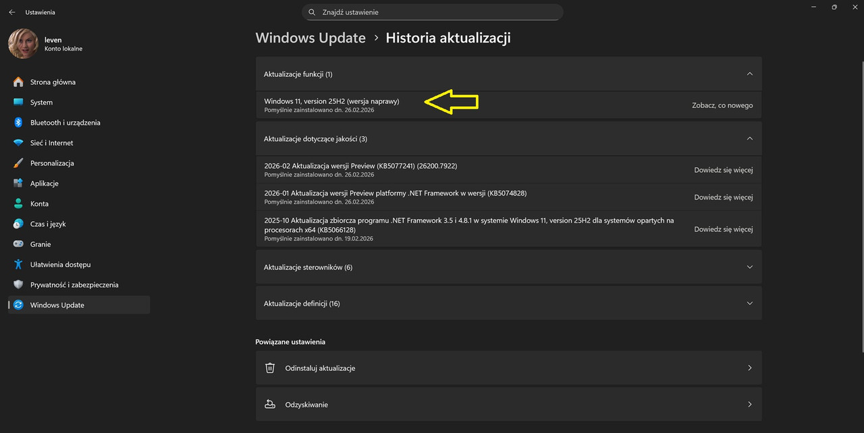
Task: Click the Personalizacja brush icon
Action: pos(18,163)
